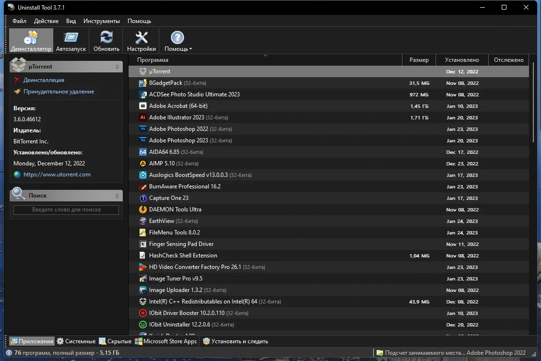Sort by the Установлено column header
The width and height of the screenshot is (541, 361).
click(462, 60)
